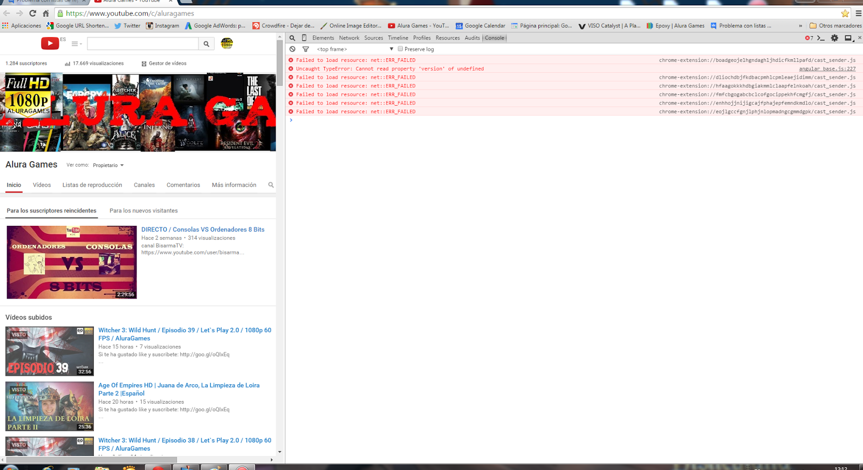Enable the Preserve log checkbox
Image resolution: width=863 pixels, height=470 pixels.
pos(400,49)
